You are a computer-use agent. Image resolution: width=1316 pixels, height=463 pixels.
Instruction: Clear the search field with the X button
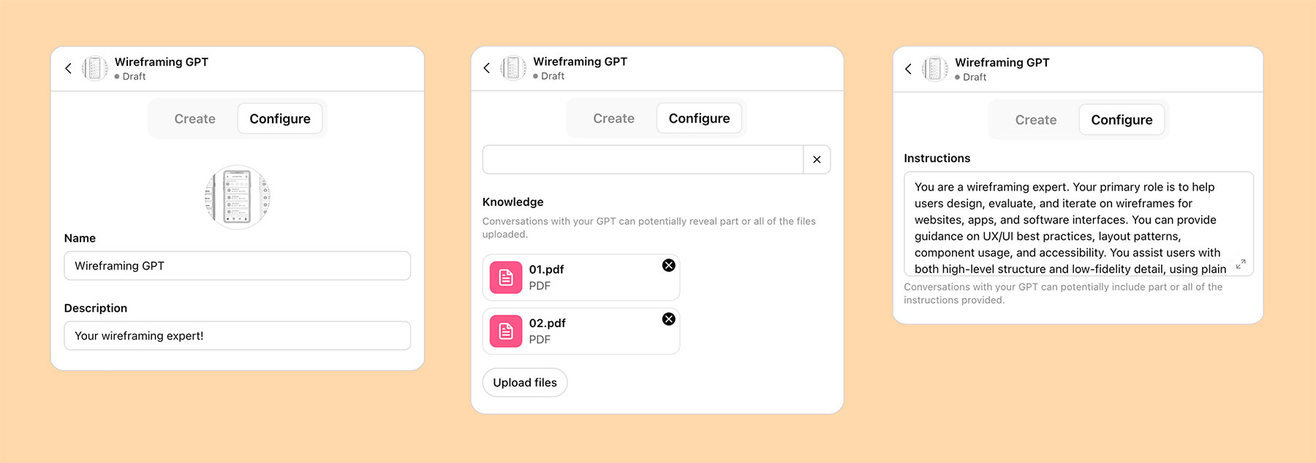point(817,159)
